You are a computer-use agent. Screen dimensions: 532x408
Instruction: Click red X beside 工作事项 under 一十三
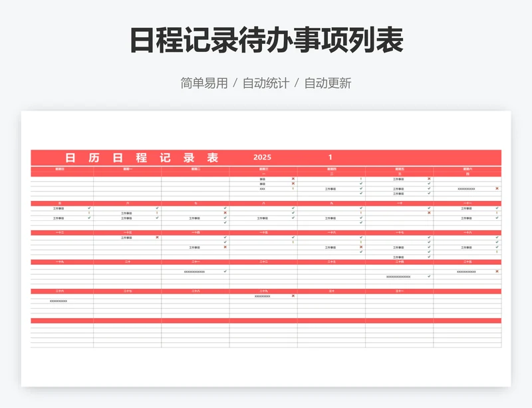click(x=157, y=238)
